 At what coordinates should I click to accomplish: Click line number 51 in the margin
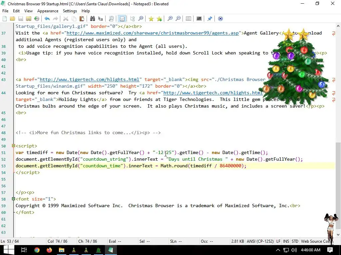[x=3, y=153]
